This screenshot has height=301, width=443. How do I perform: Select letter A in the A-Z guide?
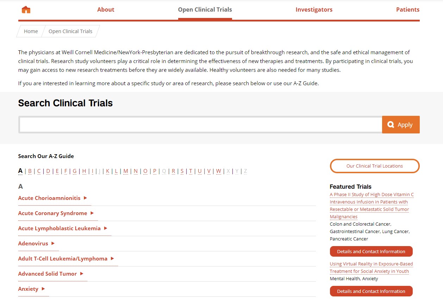tap(20, 171)
